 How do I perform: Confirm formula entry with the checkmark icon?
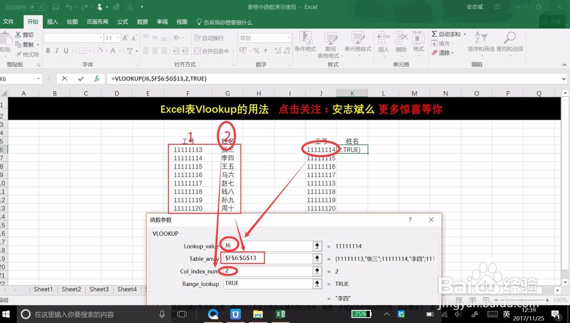pos(80,79)
